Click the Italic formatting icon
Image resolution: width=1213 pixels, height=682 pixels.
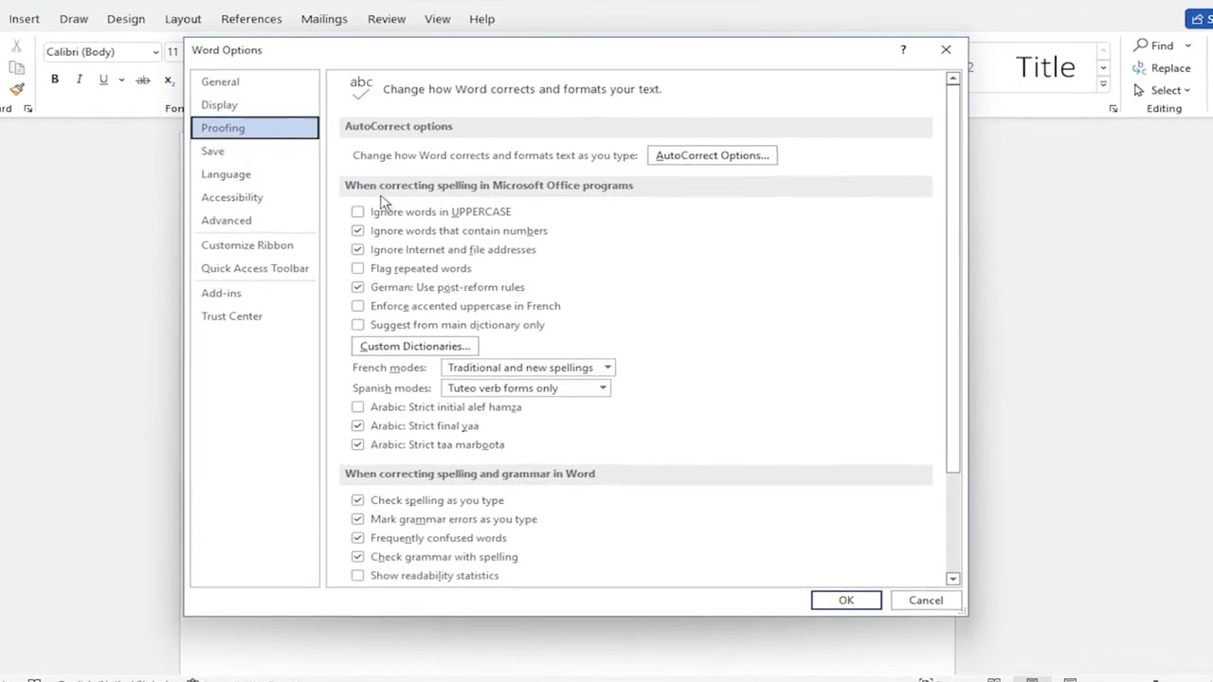pyautogui.click(x=80, y=80)
